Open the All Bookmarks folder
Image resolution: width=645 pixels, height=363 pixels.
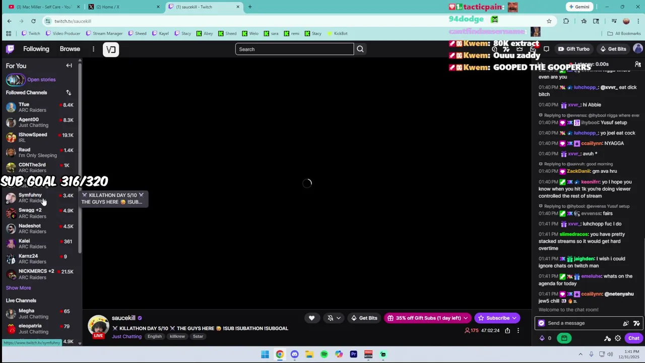pyautogui.click(x=624, y=33)
